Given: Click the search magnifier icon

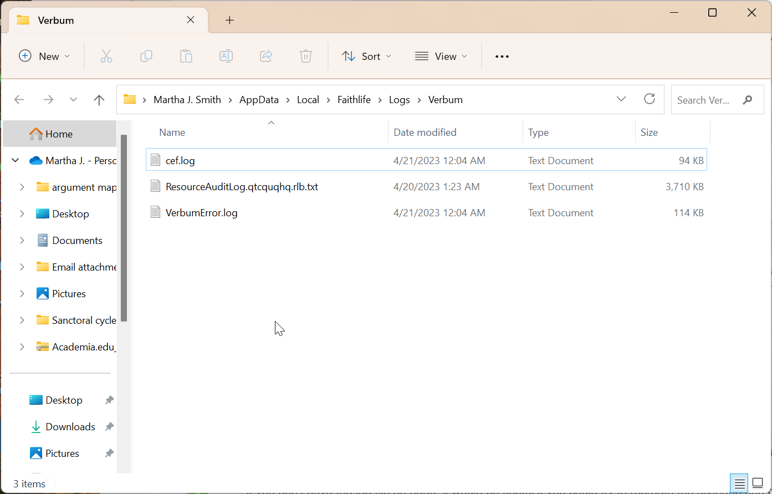Looking at the screenshot, I should (x=748, y=100).
